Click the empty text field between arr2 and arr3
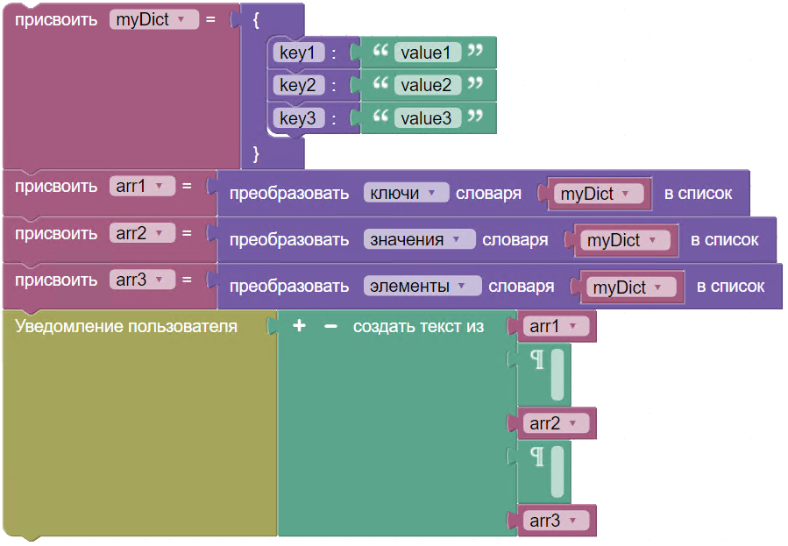This screenshot has height=546, width=788. point(557,472)
